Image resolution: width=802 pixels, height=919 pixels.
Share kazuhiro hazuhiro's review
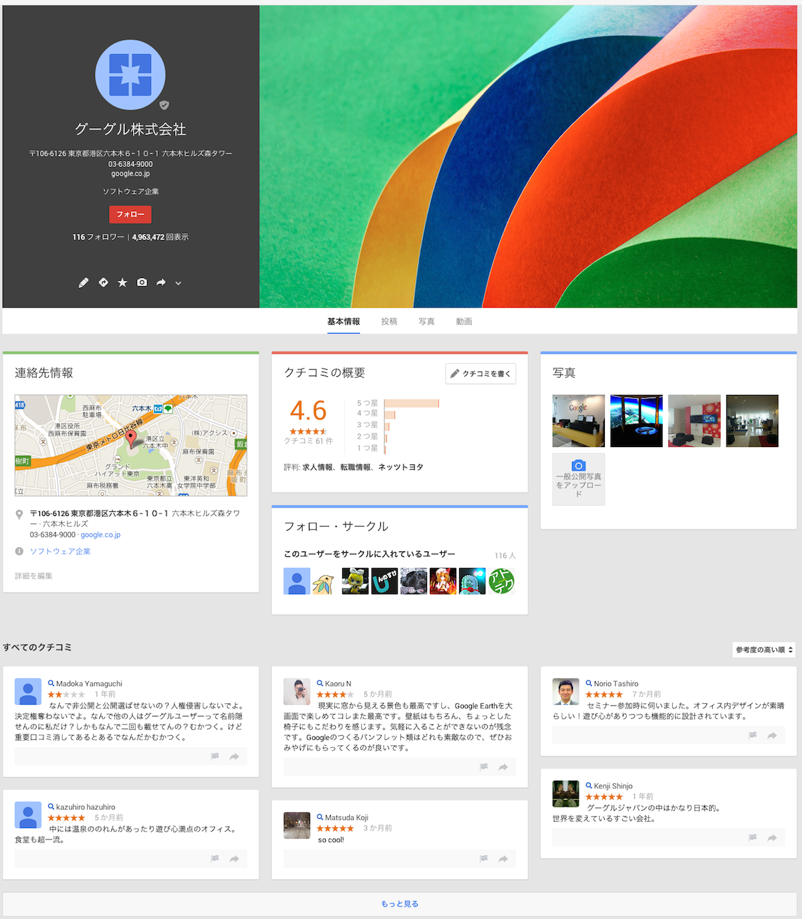tap(234, 859)
